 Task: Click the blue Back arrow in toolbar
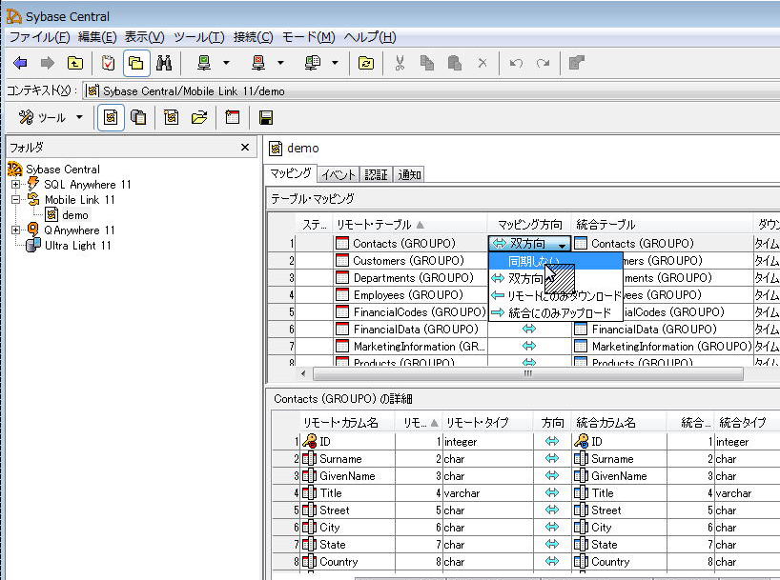(20, 64)
